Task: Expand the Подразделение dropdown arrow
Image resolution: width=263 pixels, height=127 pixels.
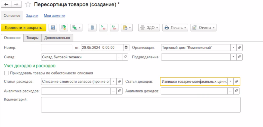Action: pyautogui.click(x=233, y=57)
